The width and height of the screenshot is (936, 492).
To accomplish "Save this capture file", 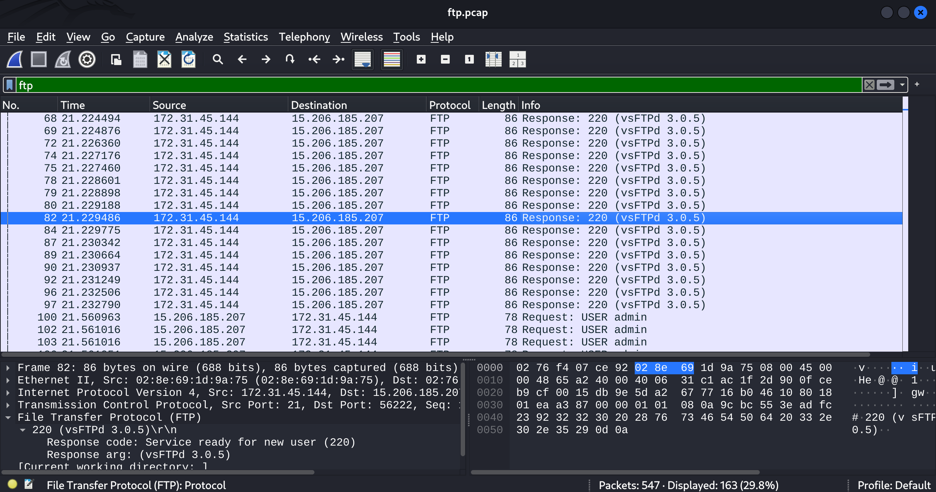I will pos(140,59).
